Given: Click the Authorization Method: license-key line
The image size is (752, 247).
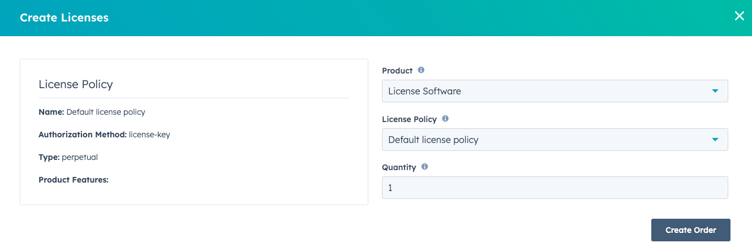Looking at the screenshot, I should (x=104, y=135).
